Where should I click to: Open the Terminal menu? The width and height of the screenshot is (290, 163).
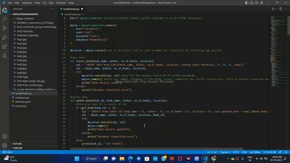pyautogui.click(x=61, y=3)
